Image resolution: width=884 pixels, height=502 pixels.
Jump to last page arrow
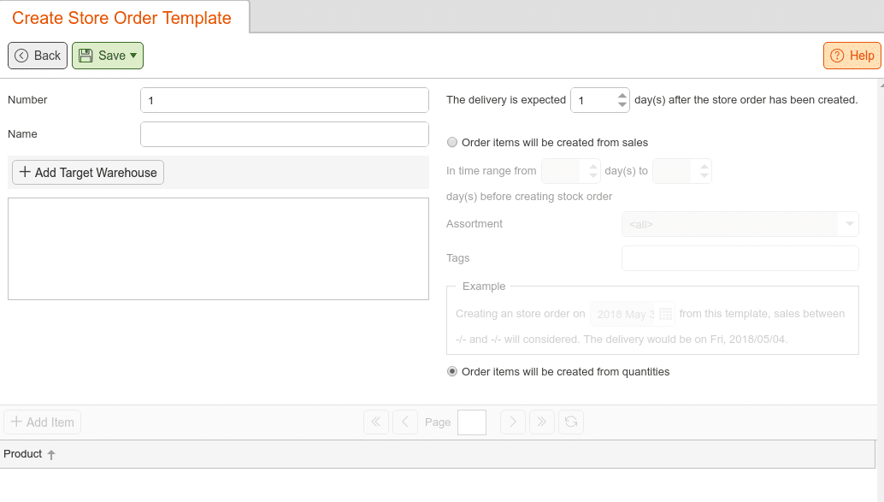(x=542, y=422)
